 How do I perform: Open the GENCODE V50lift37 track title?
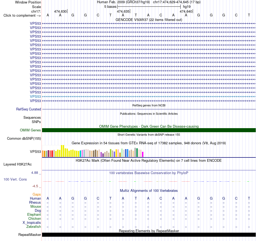149,20
